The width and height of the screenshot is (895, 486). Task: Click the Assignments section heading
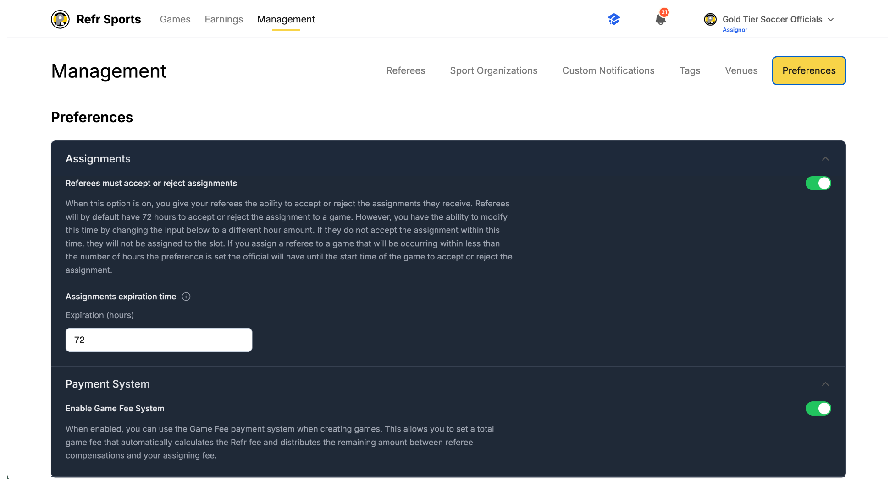98,159
